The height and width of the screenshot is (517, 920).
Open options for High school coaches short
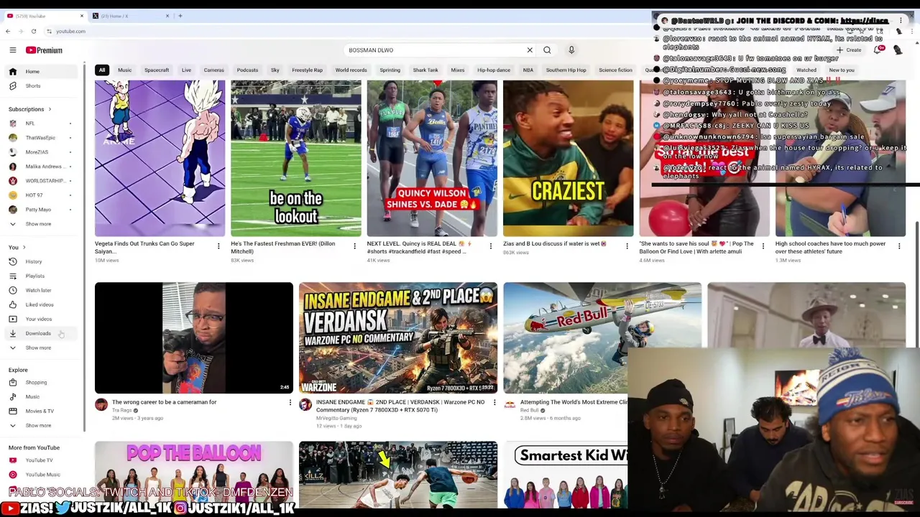coord(899,246)
